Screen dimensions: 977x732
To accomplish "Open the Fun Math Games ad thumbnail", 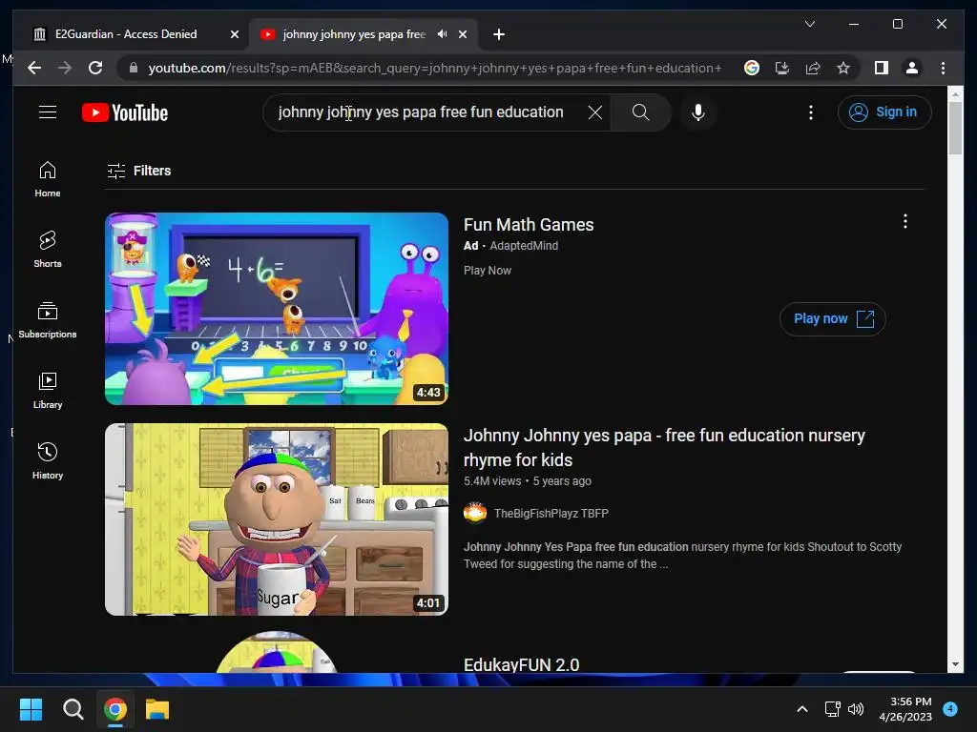I will click(277, 309).
